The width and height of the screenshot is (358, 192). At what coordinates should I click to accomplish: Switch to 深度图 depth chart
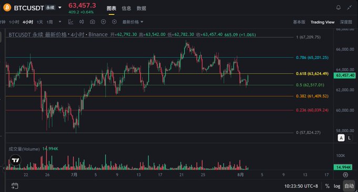point(346,22)
